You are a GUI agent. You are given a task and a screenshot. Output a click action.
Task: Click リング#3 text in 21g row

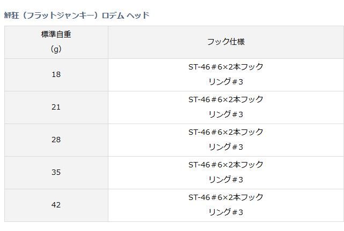tap(225, 114)
